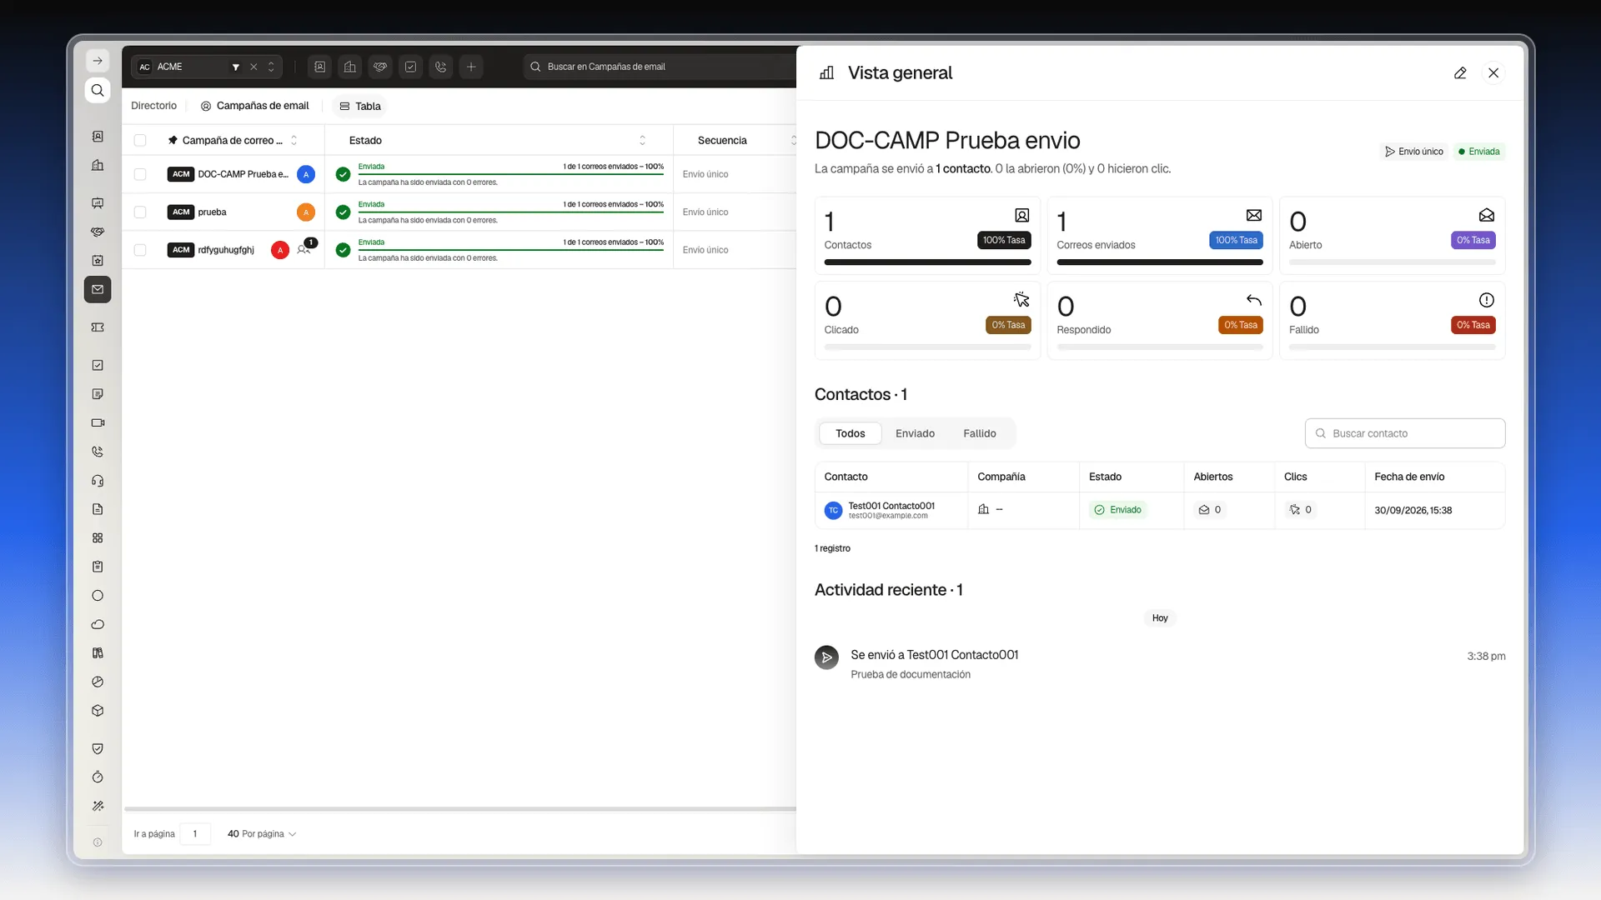Screen dimensions: 1601x900
Task: Expand the sidebar with the arrow icon
Action: [x=98, y=61]
